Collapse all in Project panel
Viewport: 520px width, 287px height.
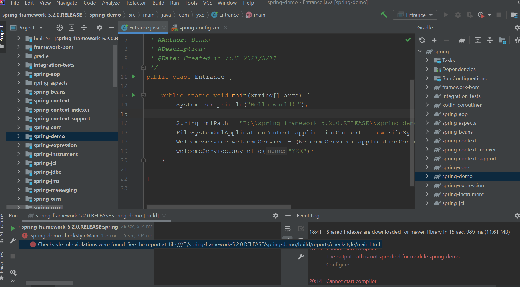(x=84, y=28)
